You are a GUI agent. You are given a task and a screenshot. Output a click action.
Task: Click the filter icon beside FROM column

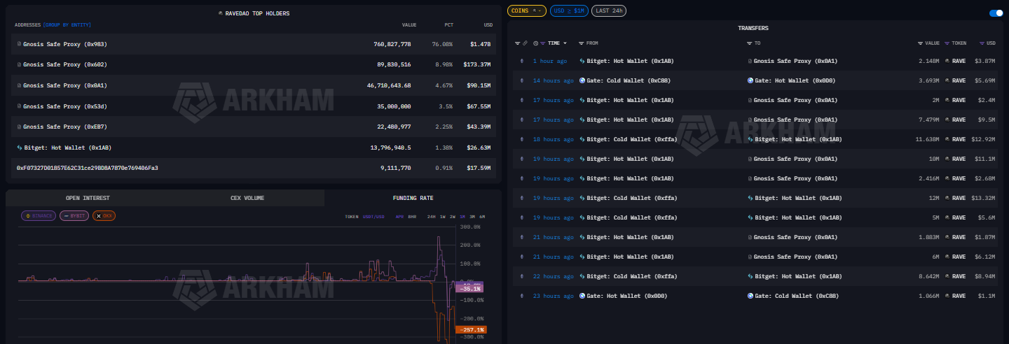click(581, 43)
